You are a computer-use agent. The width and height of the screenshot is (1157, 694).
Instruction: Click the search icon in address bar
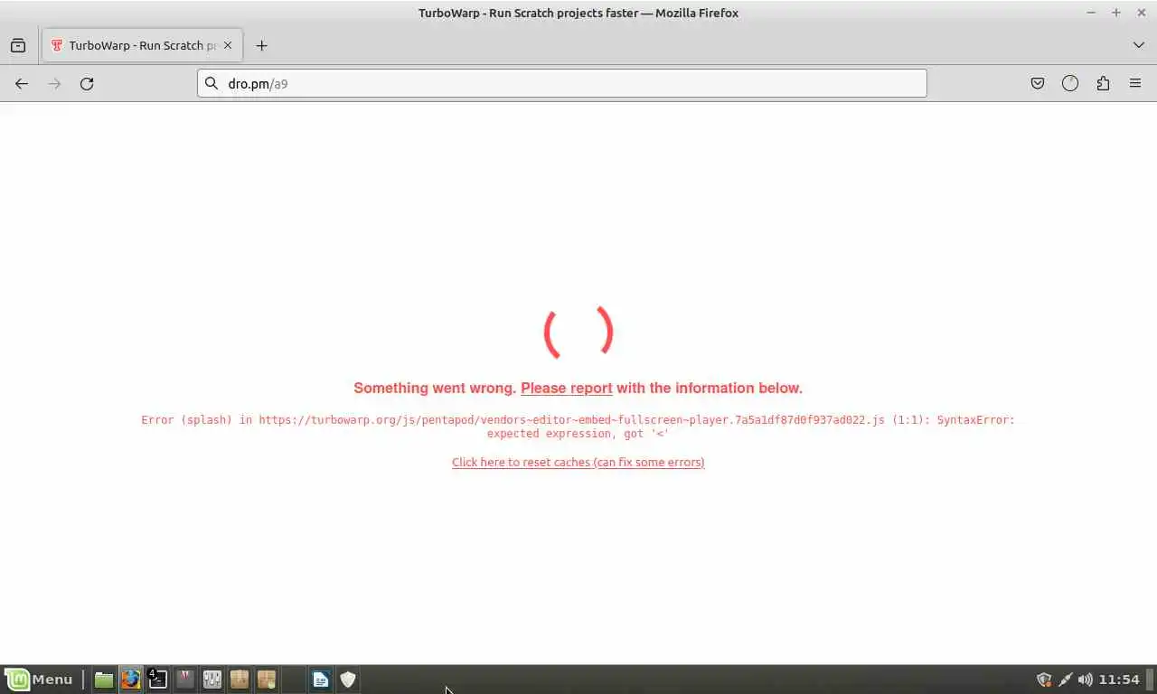point(212,83)
